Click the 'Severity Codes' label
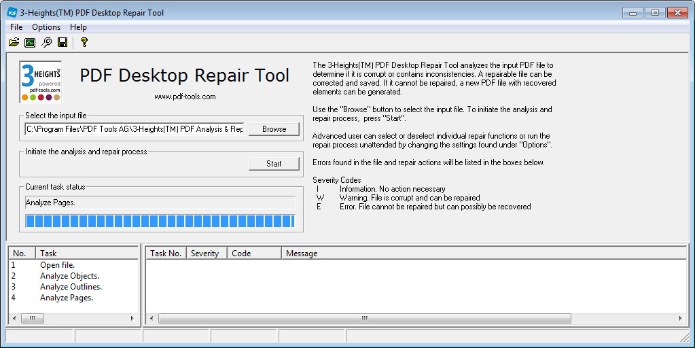Viewport: 695px width, 348px height. coord(336,180)
